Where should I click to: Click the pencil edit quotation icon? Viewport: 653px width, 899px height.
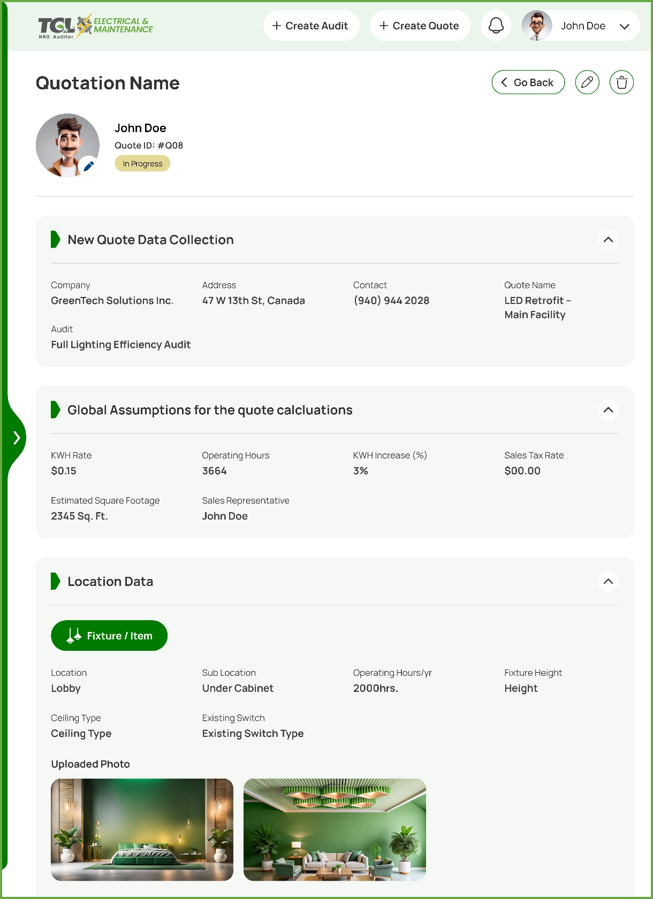click(x=587, y=82)
